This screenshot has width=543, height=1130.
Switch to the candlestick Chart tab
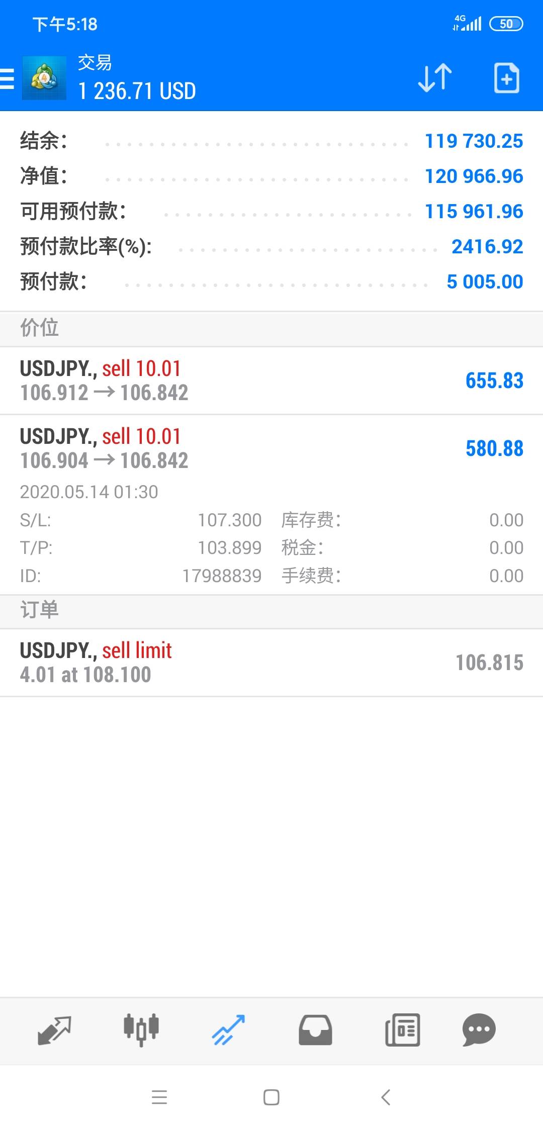141,1029
